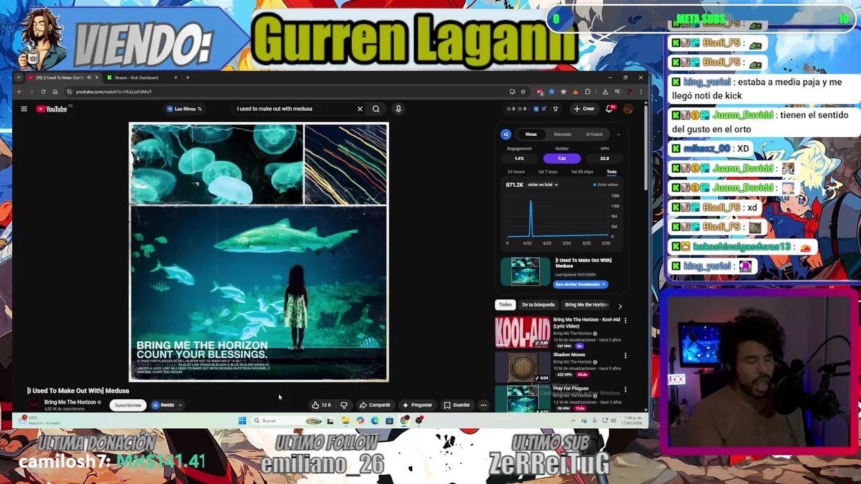Screen dimensions: 861x484
Task: Share the video via Compartir
Action: click(375, 405)
